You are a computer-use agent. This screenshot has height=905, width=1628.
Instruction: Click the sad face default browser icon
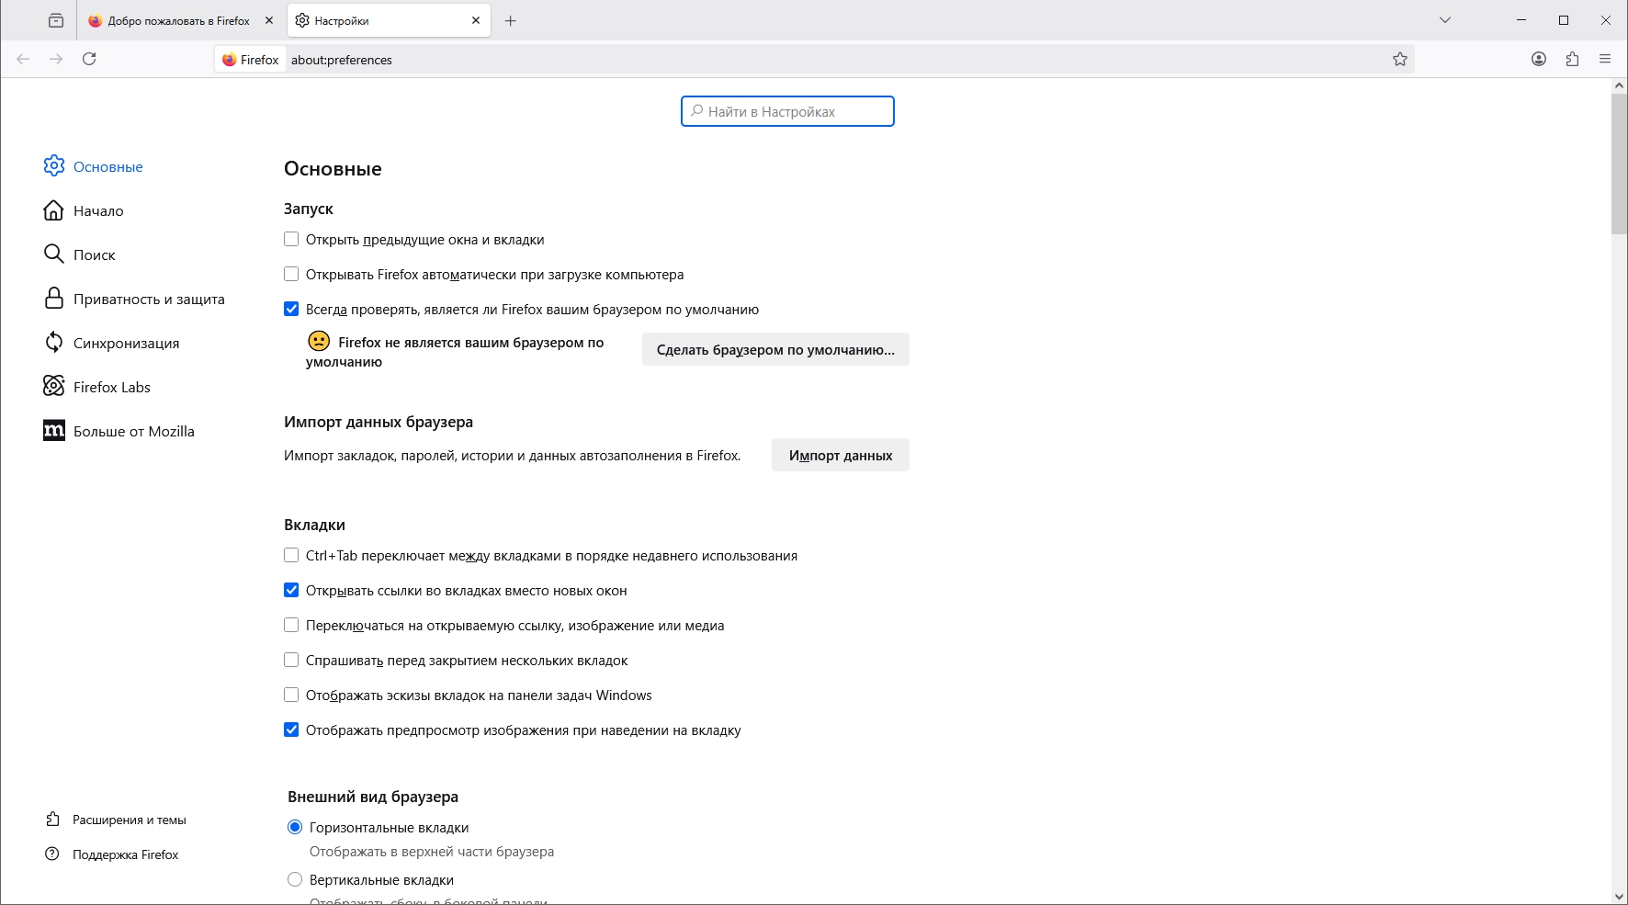click(319, 341)
